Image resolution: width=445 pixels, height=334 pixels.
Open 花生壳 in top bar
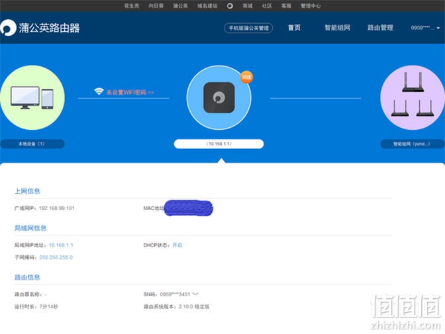132,6
